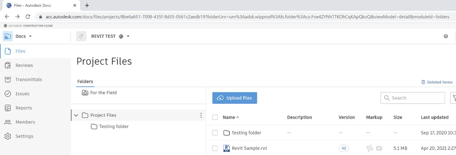Click the Autodesk Construction Cloud logo
Viewport: 456px width, 155px height.
pyautogui.click(x=28, y=26)
